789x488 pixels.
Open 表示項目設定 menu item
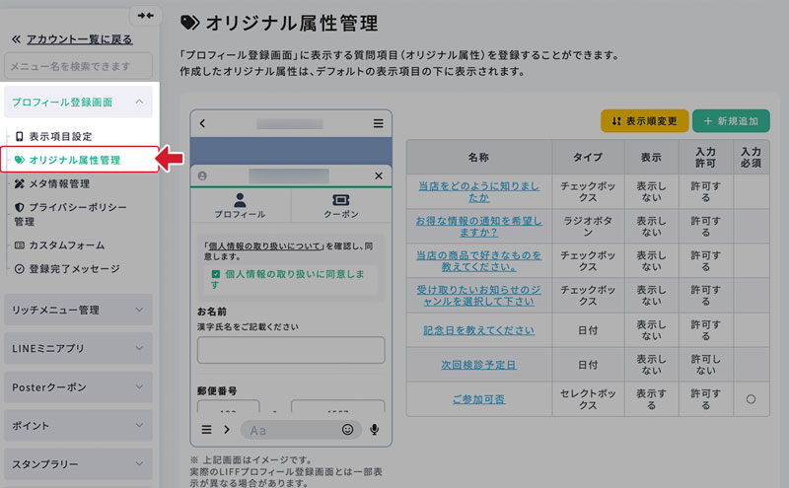pyautogui.click(x=59, y=136)
